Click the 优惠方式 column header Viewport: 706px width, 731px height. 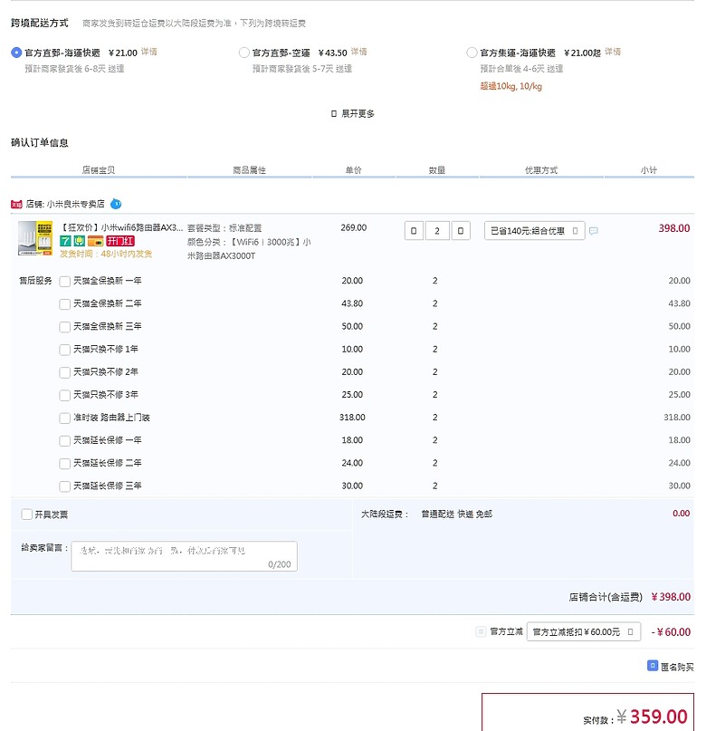541,170
